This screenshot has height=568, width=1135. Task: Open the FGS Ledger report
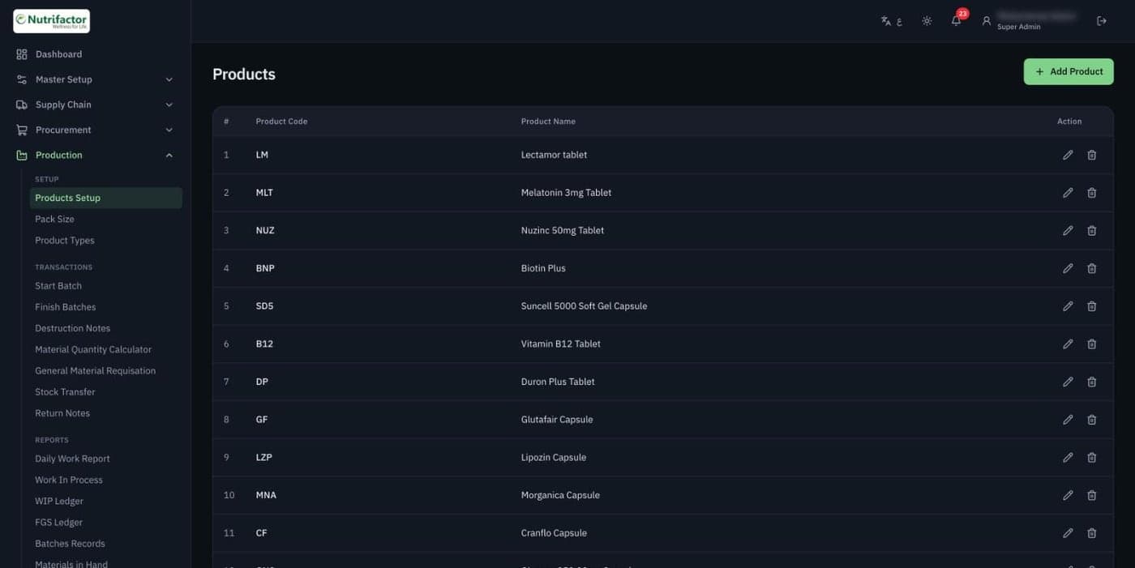tap(58, 523)
